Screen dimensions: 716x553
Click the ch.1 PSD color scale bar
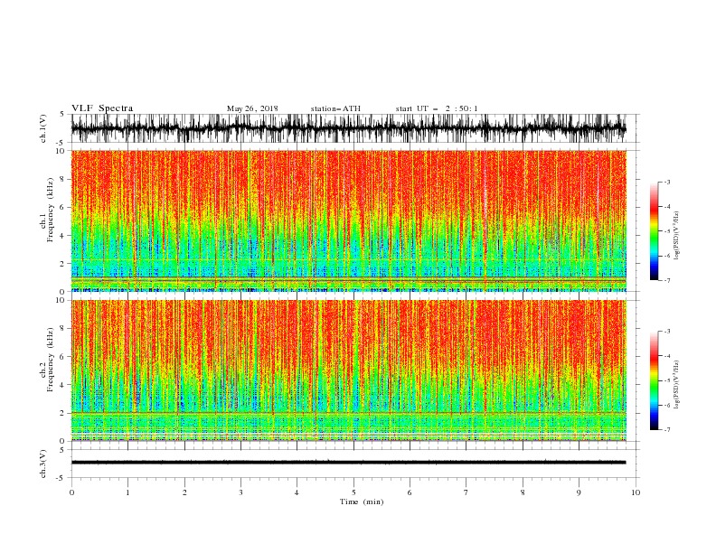click(654, 231)
